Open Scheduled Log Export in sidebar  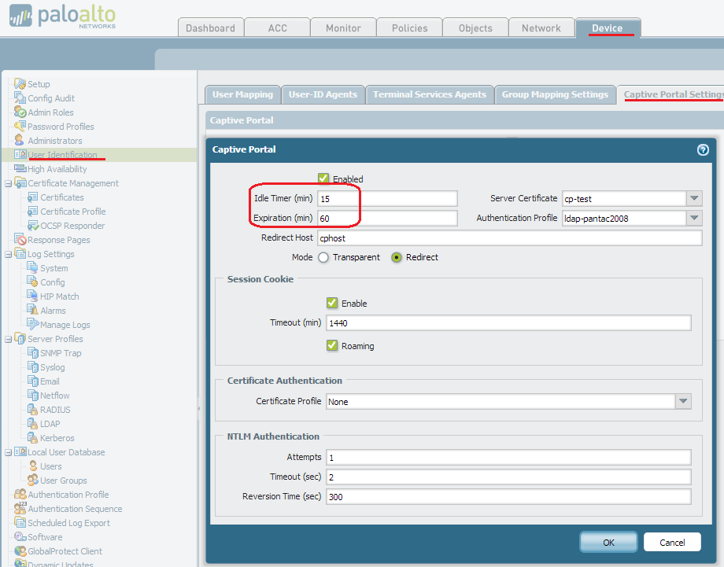[x=68, y=523]
